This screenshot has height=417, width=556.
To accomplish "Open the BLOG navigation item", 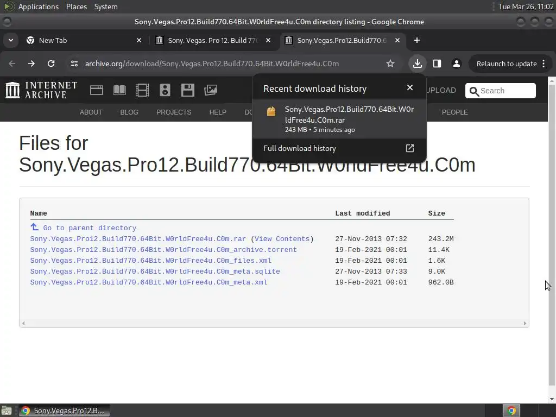I will click(x=129, y=112).
